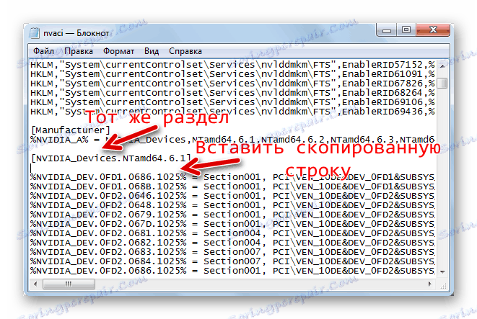This screenshot has height=319, width=477.
Task: Maximize the nvaci Notepad window
Action: point(406,30)
